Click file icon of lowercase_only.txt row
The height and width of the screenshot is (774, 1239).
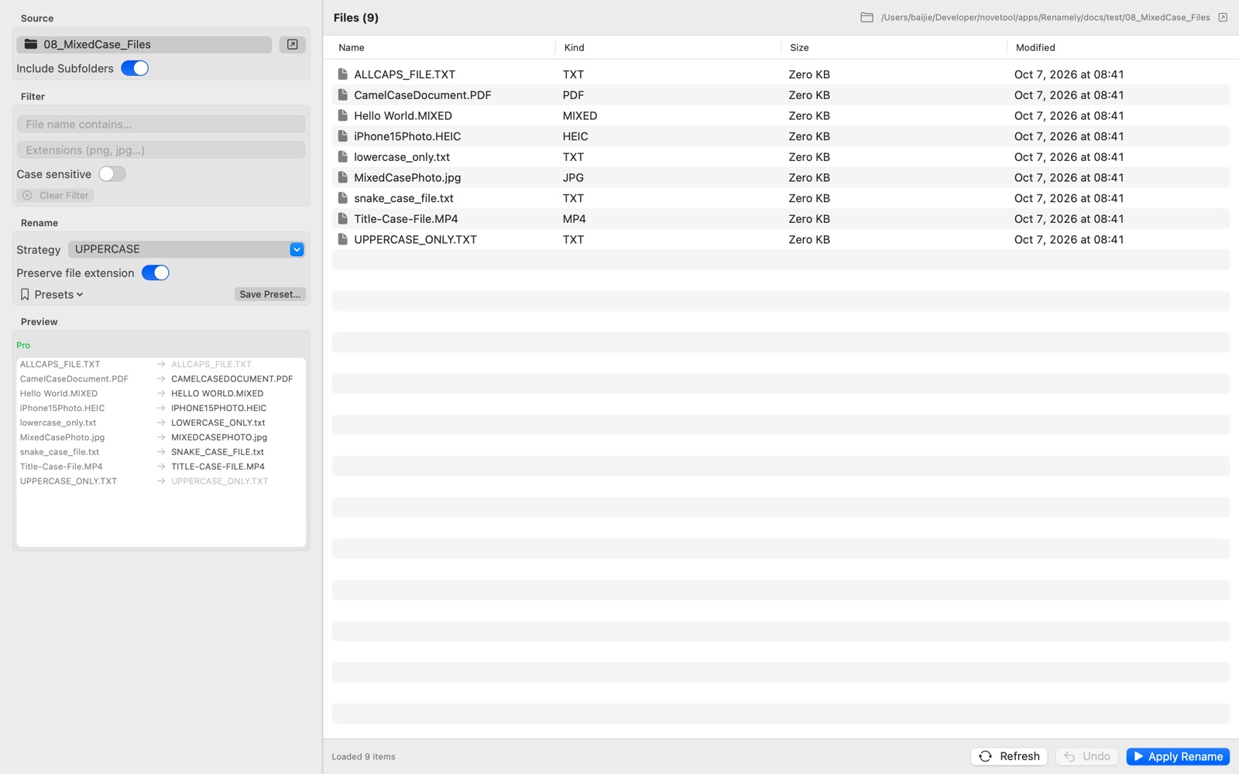click(x=342, y=156)
